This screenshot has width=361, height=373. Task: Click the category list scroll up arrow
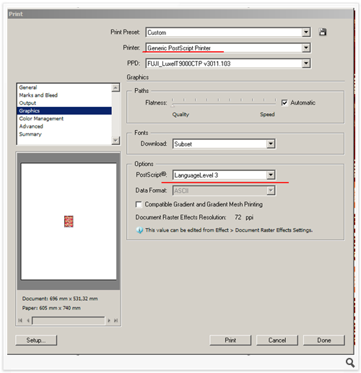click(x=116, y=88)
